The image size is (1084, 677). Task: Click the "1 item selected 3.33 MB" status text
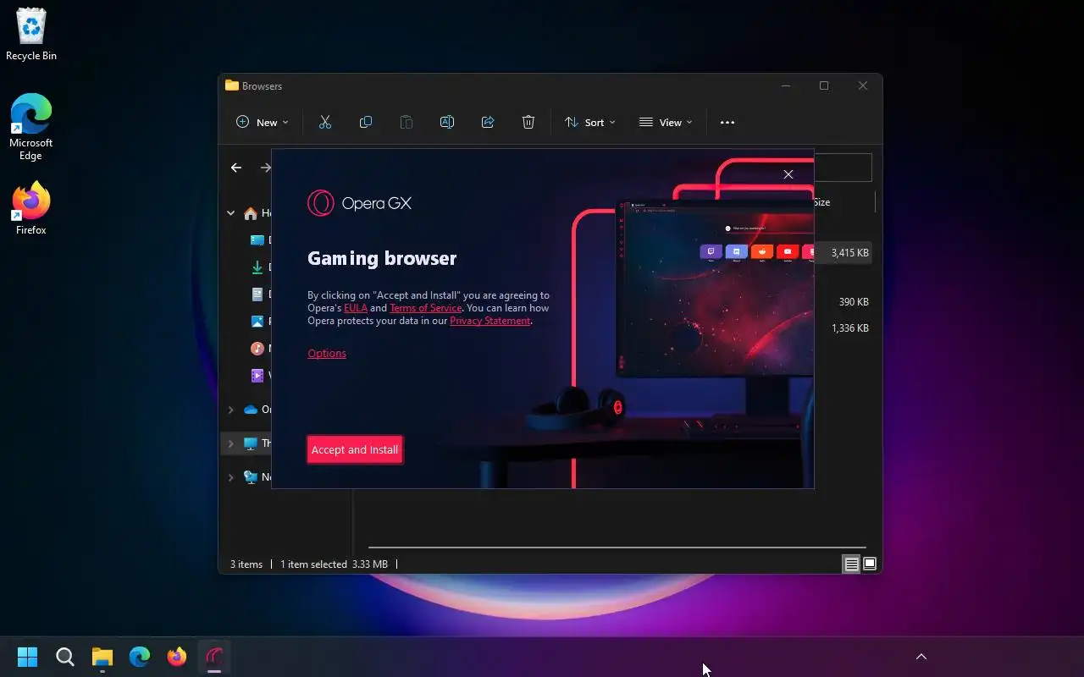point(334,564)
